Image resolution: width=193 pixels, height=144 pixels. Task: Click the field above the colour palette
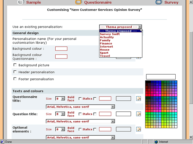[x=161, y=77]
